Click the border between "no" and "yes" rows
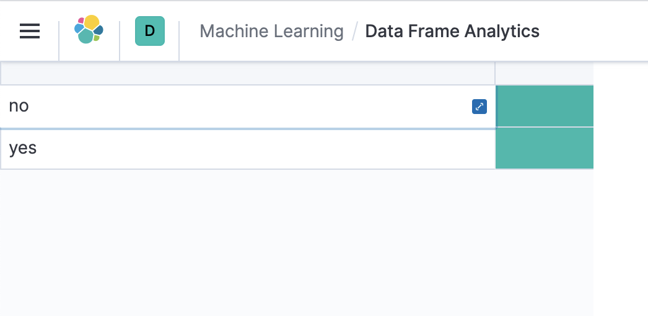Screen dimensions: 648x316 pyautogui.click(x=248, y=128)
